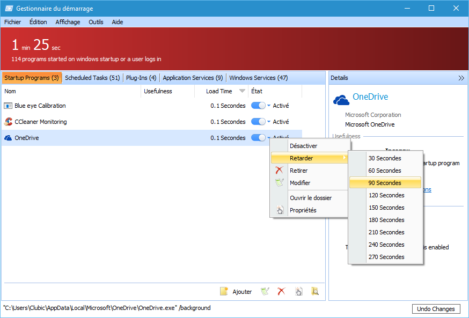This screenshot has height=318, width=469.
Task: Collapse the Details panel with the double chevron
Action: click(461, 78)
